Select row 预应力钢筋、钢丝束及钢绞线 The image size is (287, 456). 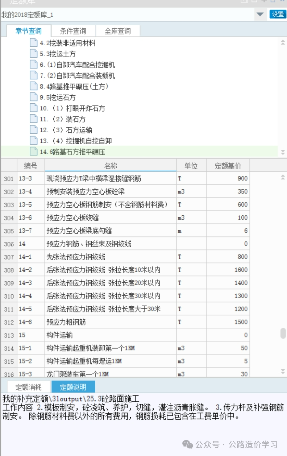coord(125,244)
